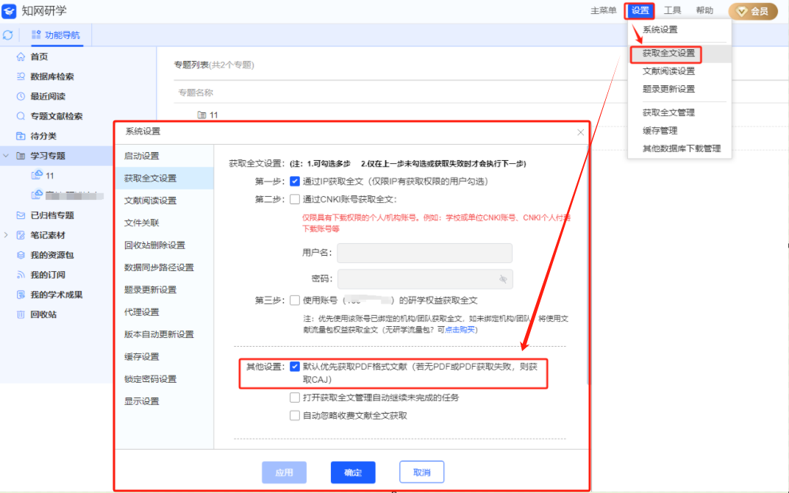
Task: Click the 最近阅读 clock icon
Action: [21, 96]
